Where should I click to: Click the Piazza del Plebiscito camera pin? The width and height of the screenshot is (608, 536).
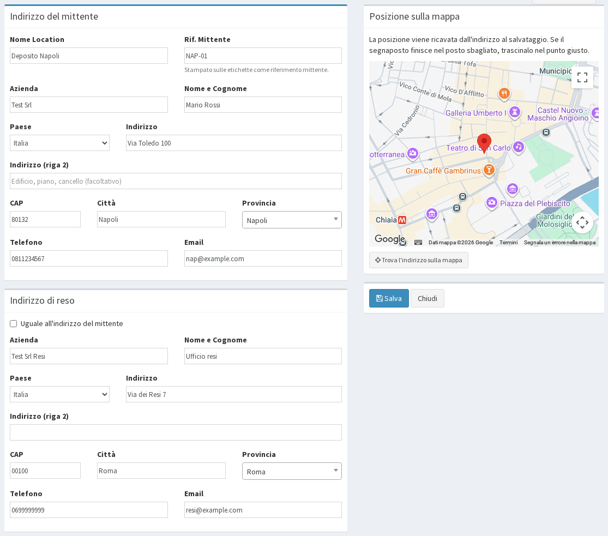492,202
